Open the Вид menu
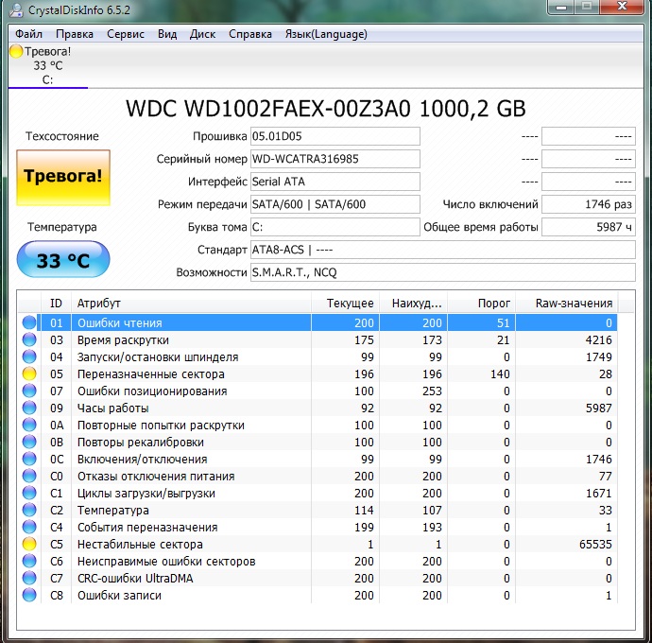 tap(167, 34)
